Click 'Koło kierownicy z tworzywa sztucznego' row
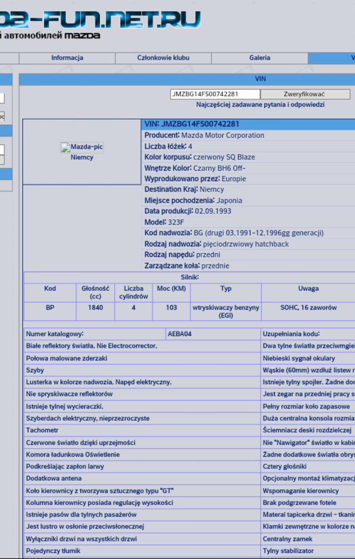 142,491
